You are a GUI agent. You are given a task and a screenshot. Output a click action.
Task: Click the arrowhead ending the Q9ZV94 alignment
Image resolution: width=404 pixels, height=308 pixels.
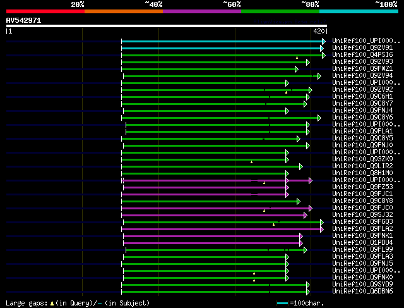(319, 76)
